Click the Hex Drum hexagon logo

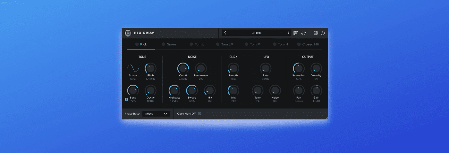click(x=128, y=33)
